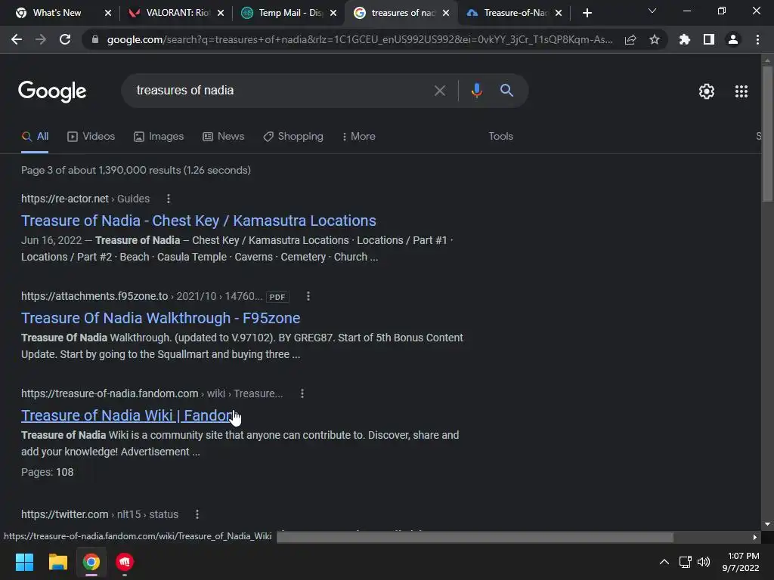Share this page icon in address bar
Screen dimensions: 774x580
click(x=630, y=39)
